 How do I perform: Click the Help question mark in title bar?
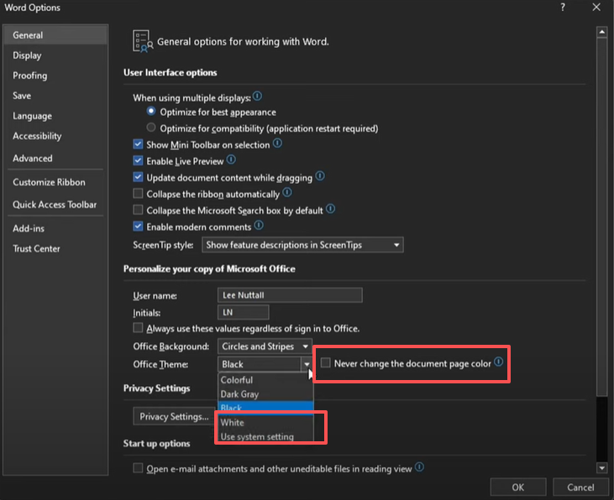(x=561, y=8)
